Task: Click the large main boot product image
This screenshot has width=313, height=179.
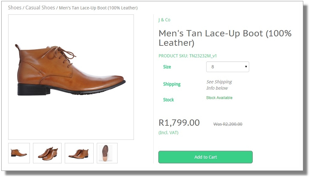Action: (x=71, y=77)
